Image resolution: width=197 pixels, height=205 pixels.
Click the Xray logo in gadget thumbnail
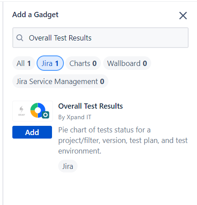pos(22,111)
